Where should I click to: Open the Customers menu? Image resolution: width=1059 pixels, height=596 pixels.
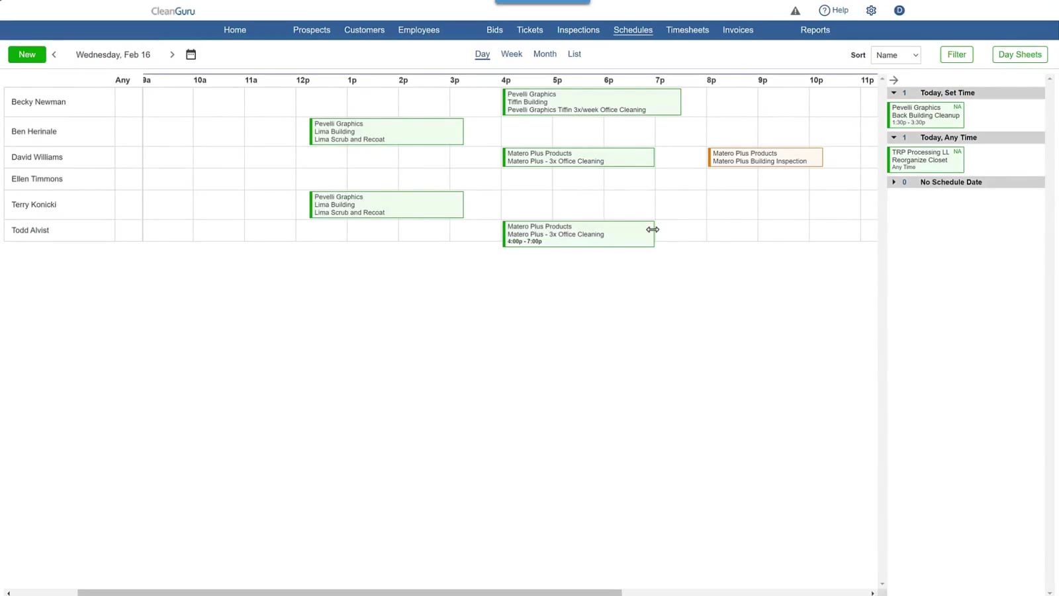[364, 30]
